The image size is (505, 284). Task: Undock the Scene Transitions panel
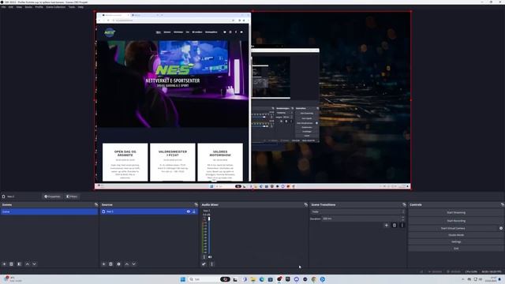[404, 204]
